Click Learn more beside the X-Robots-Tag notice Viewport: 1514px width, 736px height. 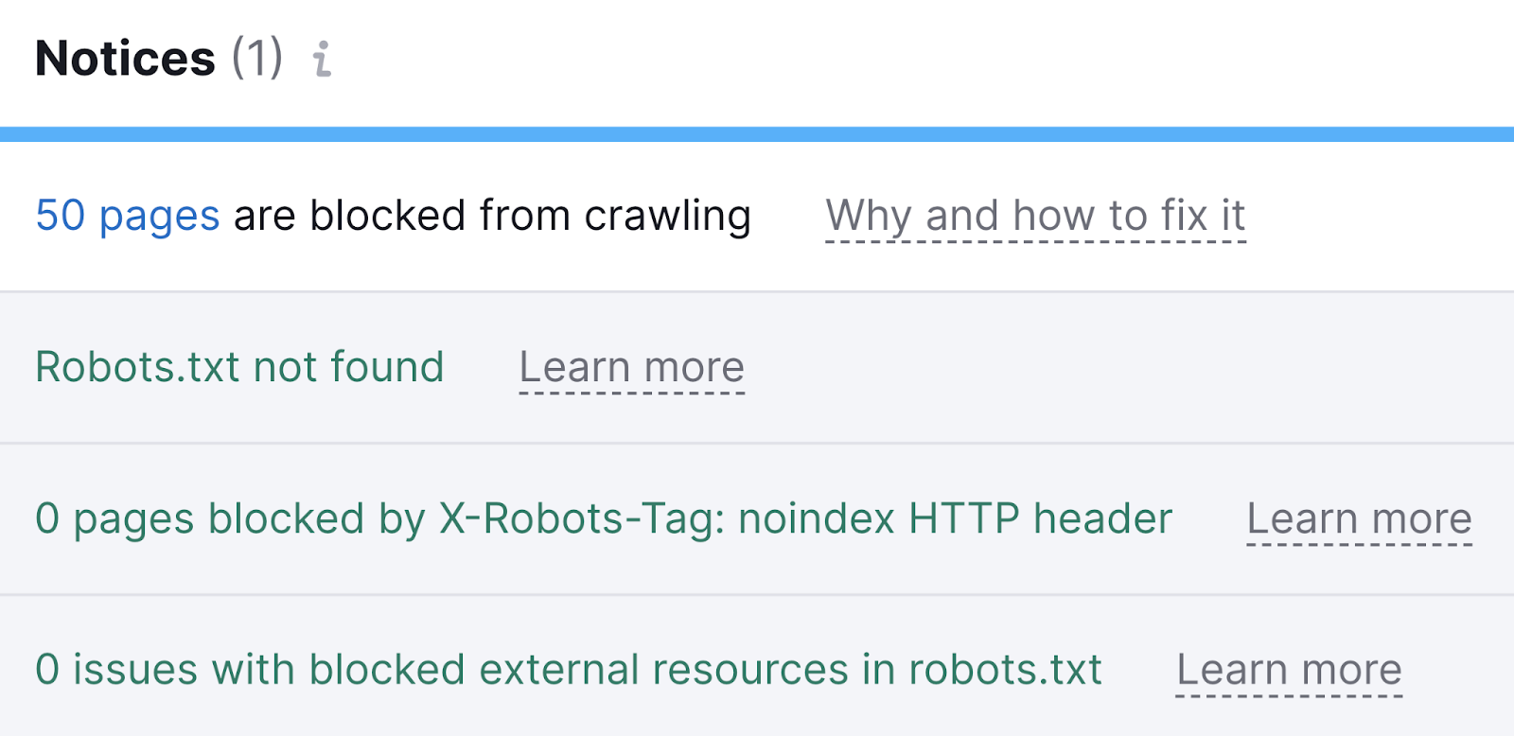(x=1360, y=518)
